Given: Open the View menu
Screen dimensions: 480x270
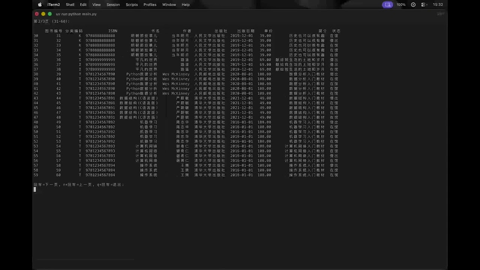Looking at the screenshot, I should [96, 4].
